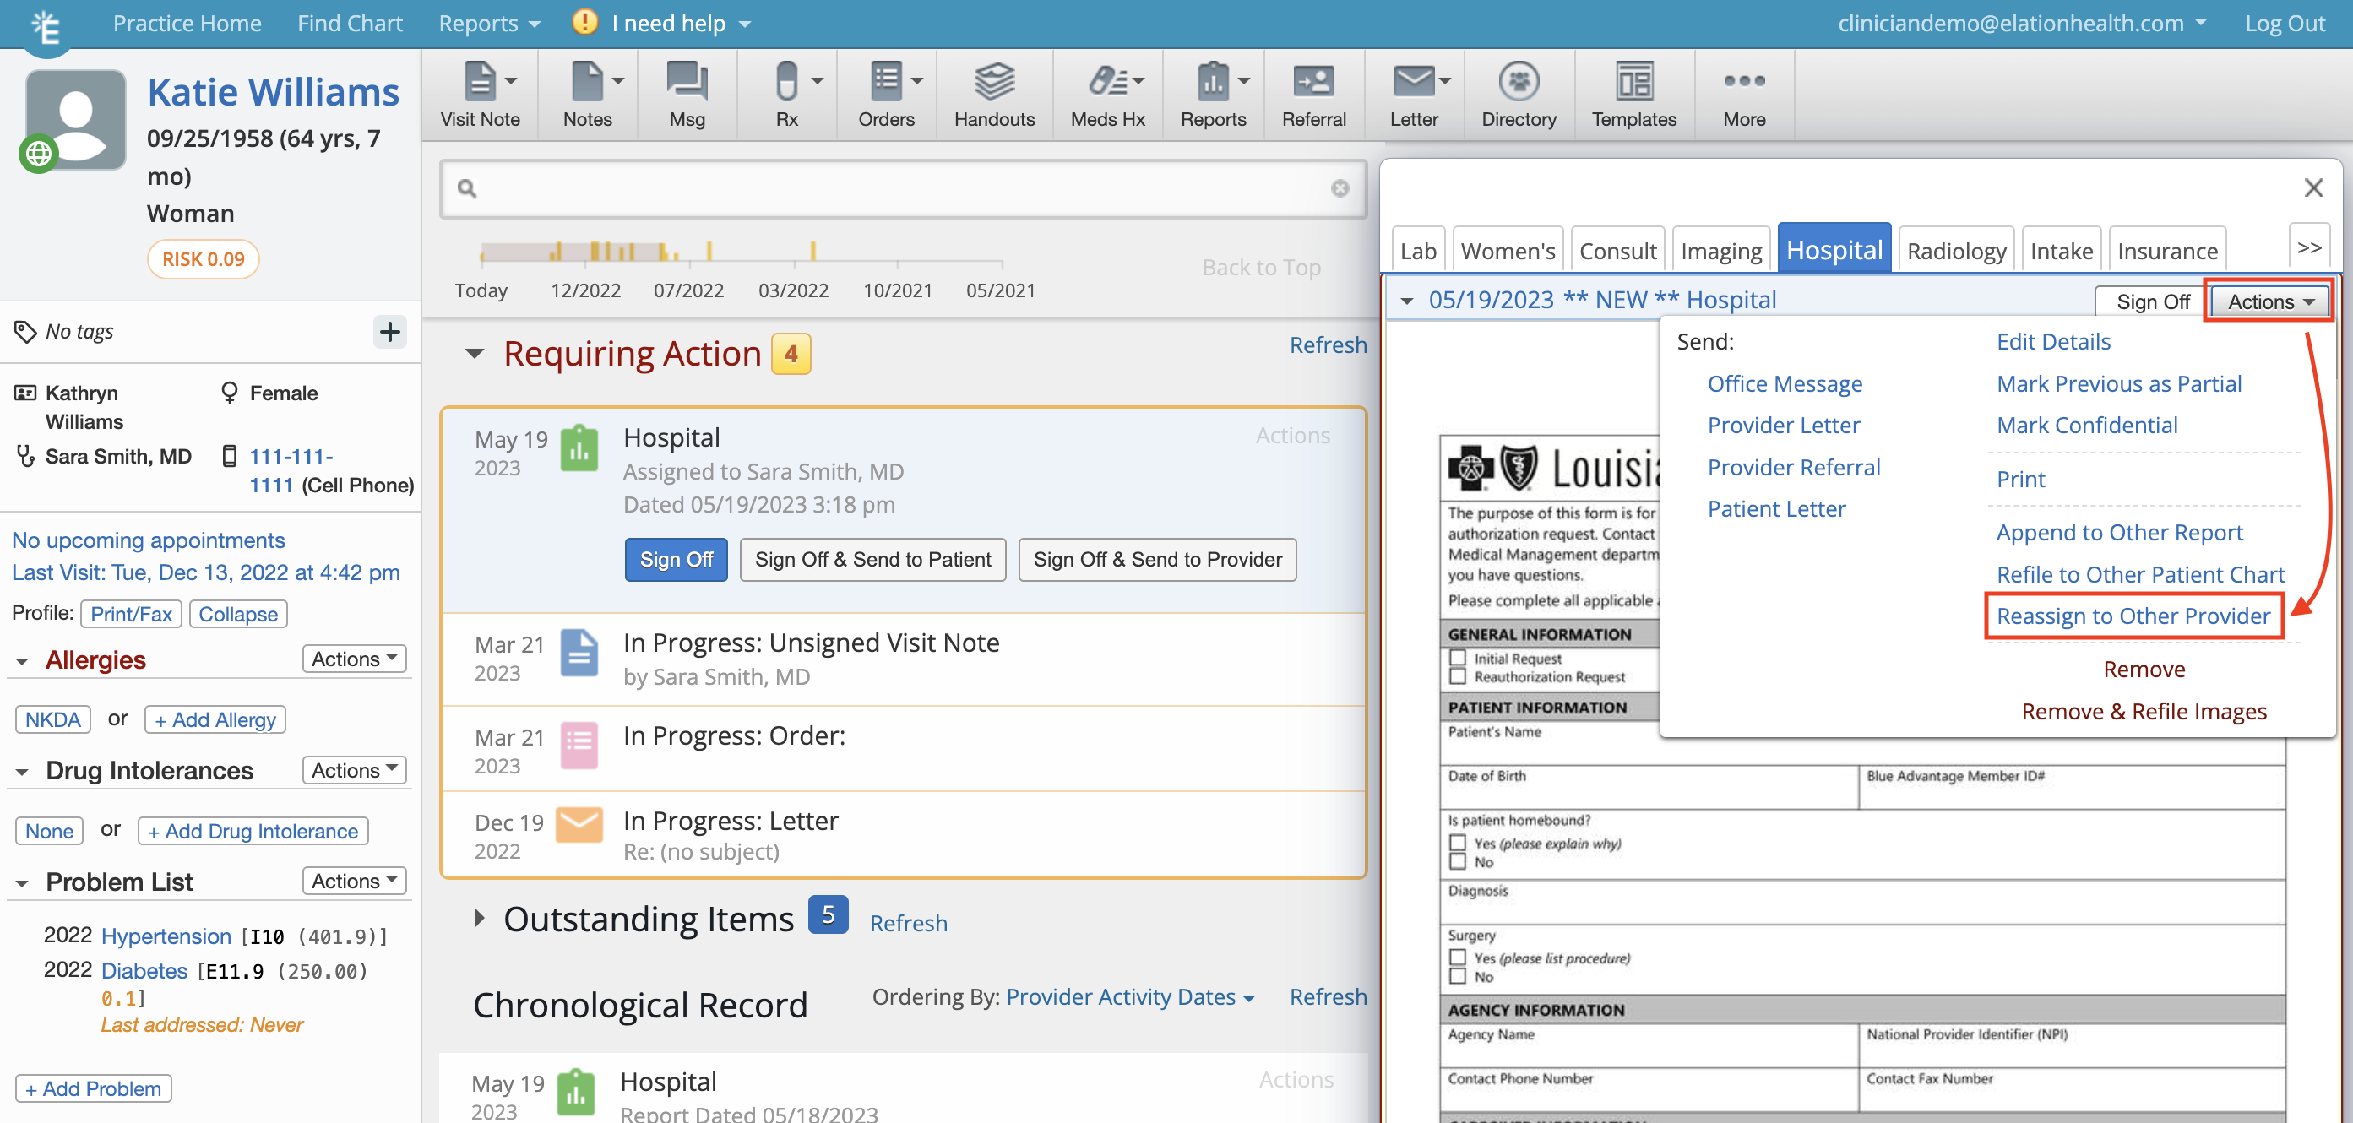The height and width of the screenshot is (1123, 2353).
Task: Check the Initial Request checkbox
Action: 1457,658
